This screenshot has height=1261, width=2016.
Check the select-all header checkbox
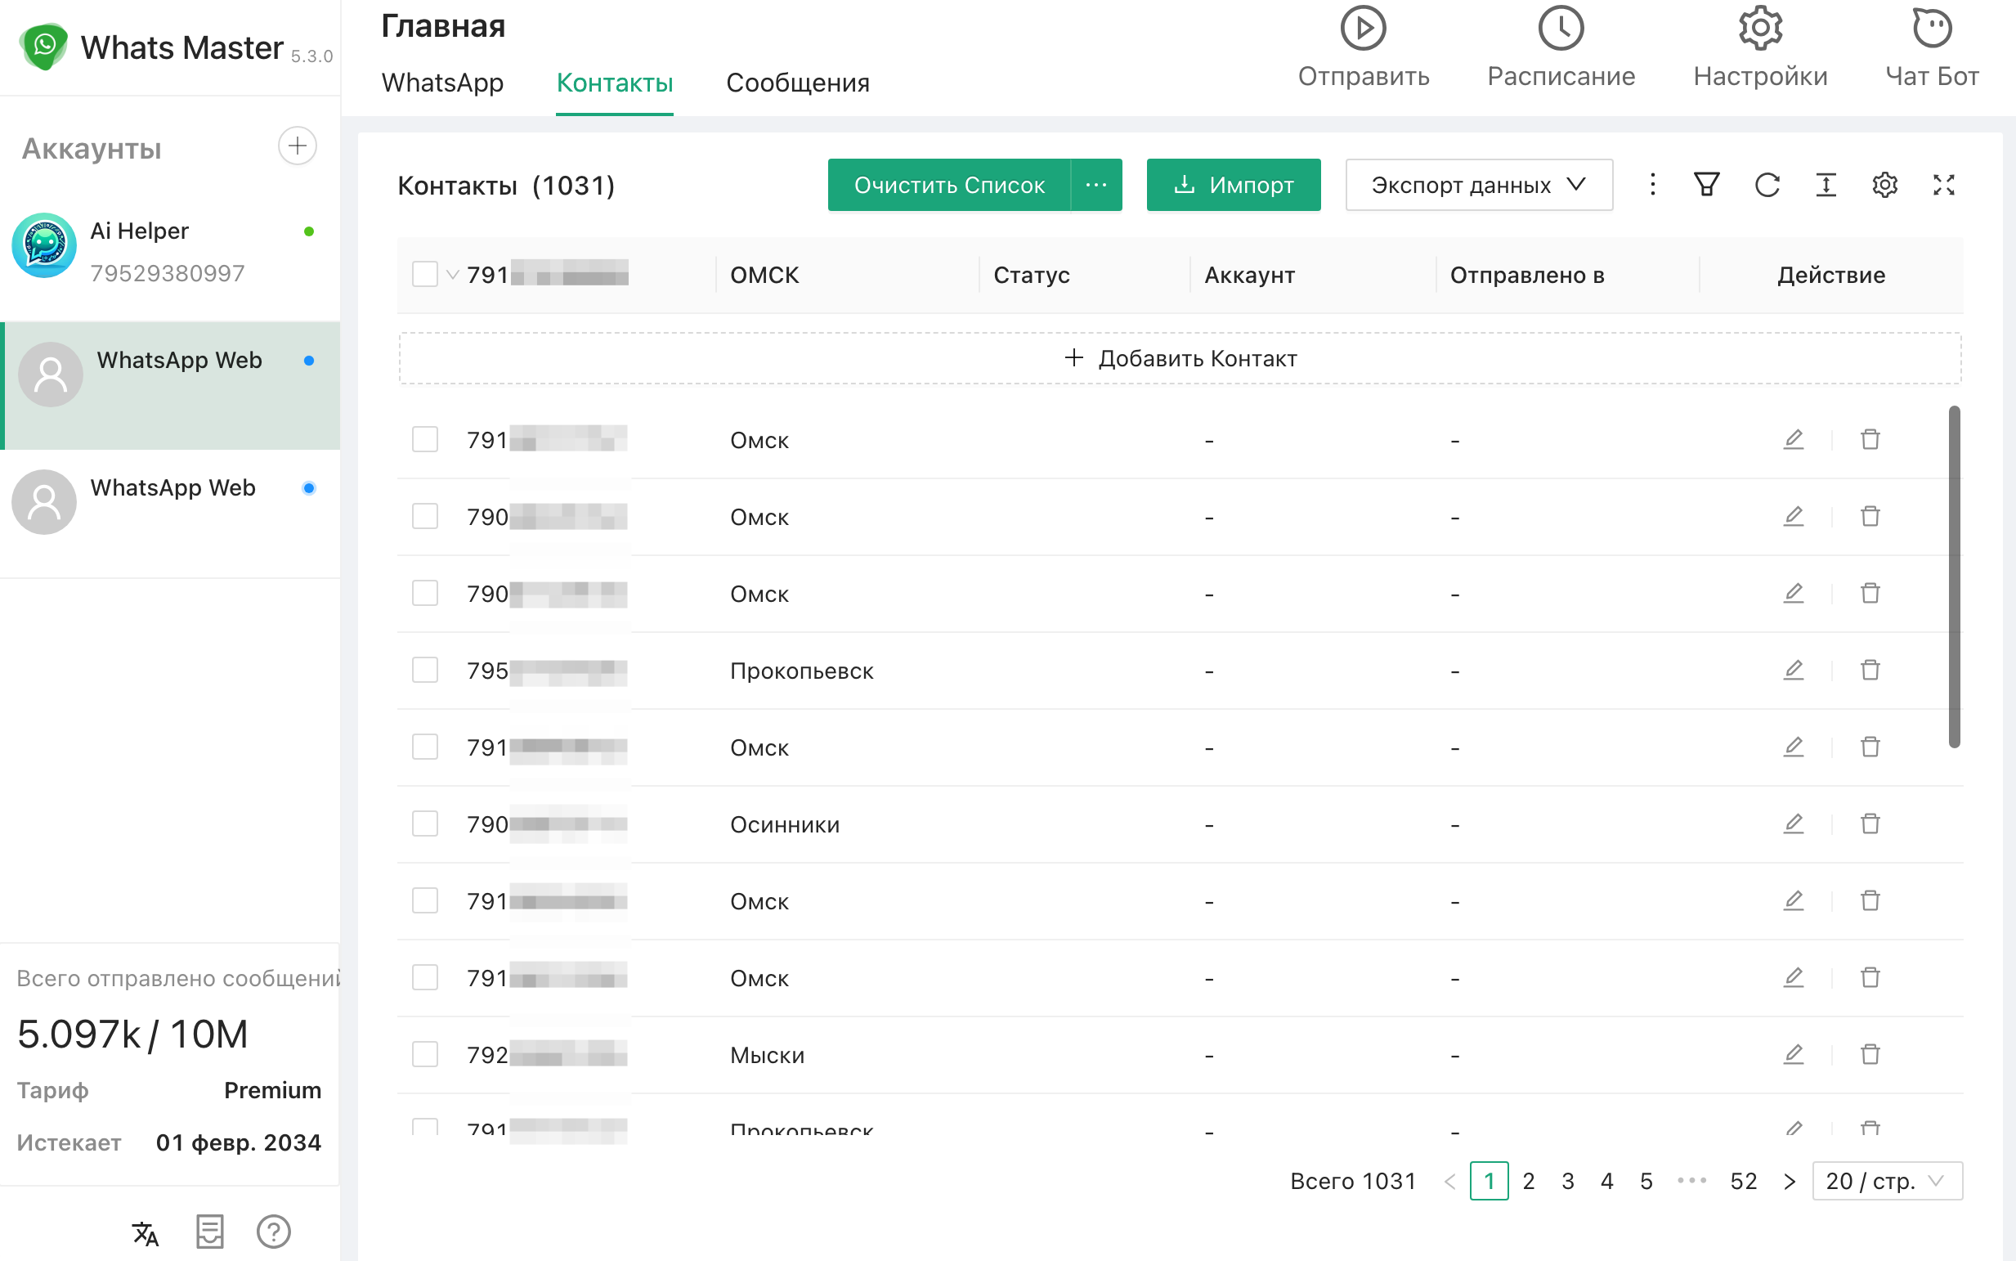pyautogui.click(x=424, y=275)
